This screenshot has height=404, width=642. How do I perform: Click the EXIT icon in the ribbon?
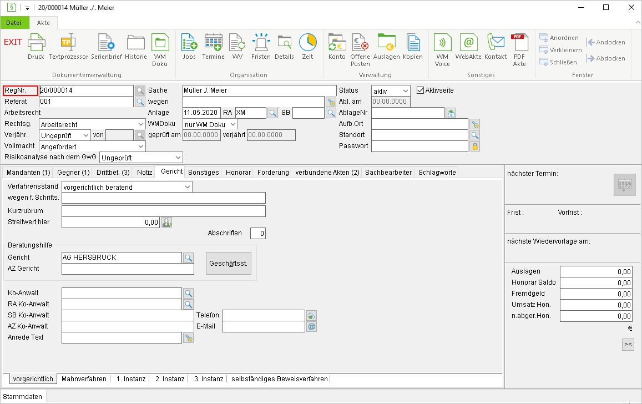(x=13, y=42)
